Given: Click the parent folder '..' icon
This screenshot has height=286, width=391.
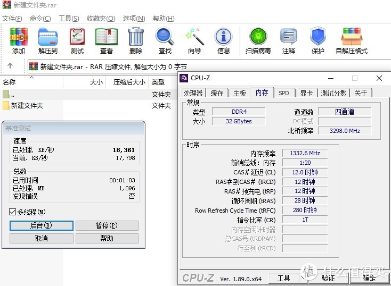Looking at the screenshot, I should tap(6, 94).
